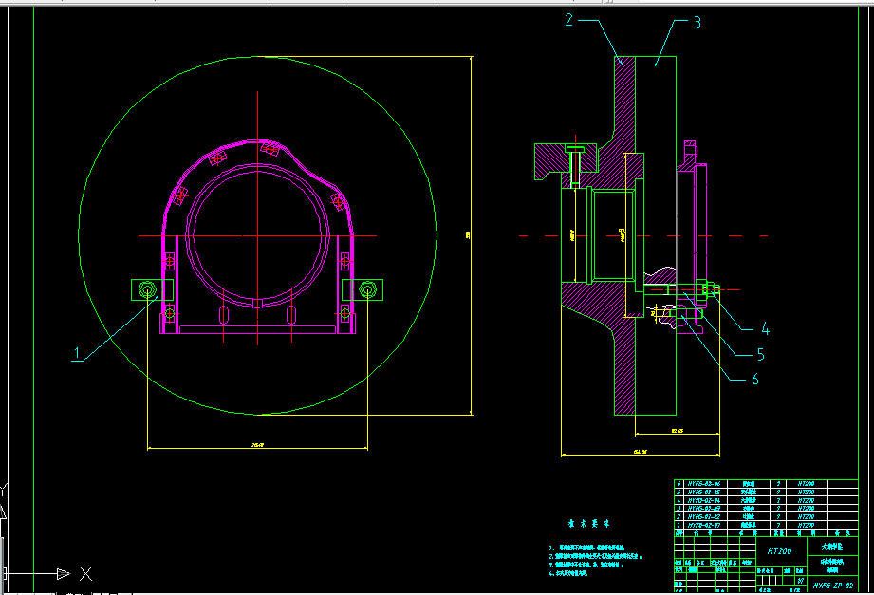
Task: Select callout number 2 above the section view
Action: (x=568, y=20)
